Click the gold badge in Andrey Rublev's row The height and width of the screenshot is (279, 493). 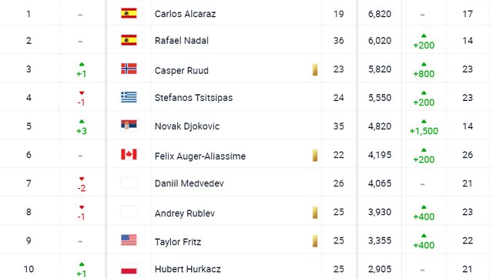click(x=315, y=213)
